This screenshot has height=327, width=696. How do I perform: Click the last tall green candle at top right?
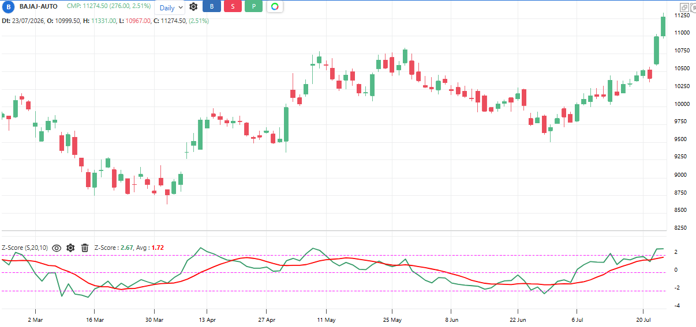pyautogui.click(x=663, y=26)
